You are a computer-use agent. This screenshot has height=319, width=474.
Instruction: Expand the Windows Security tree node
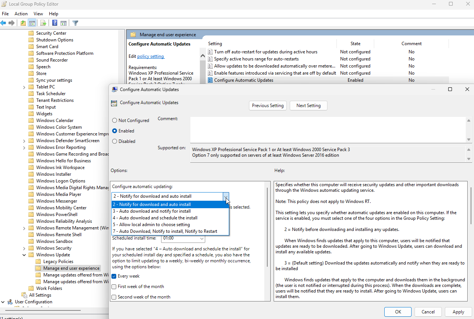[x=24, y=248]
